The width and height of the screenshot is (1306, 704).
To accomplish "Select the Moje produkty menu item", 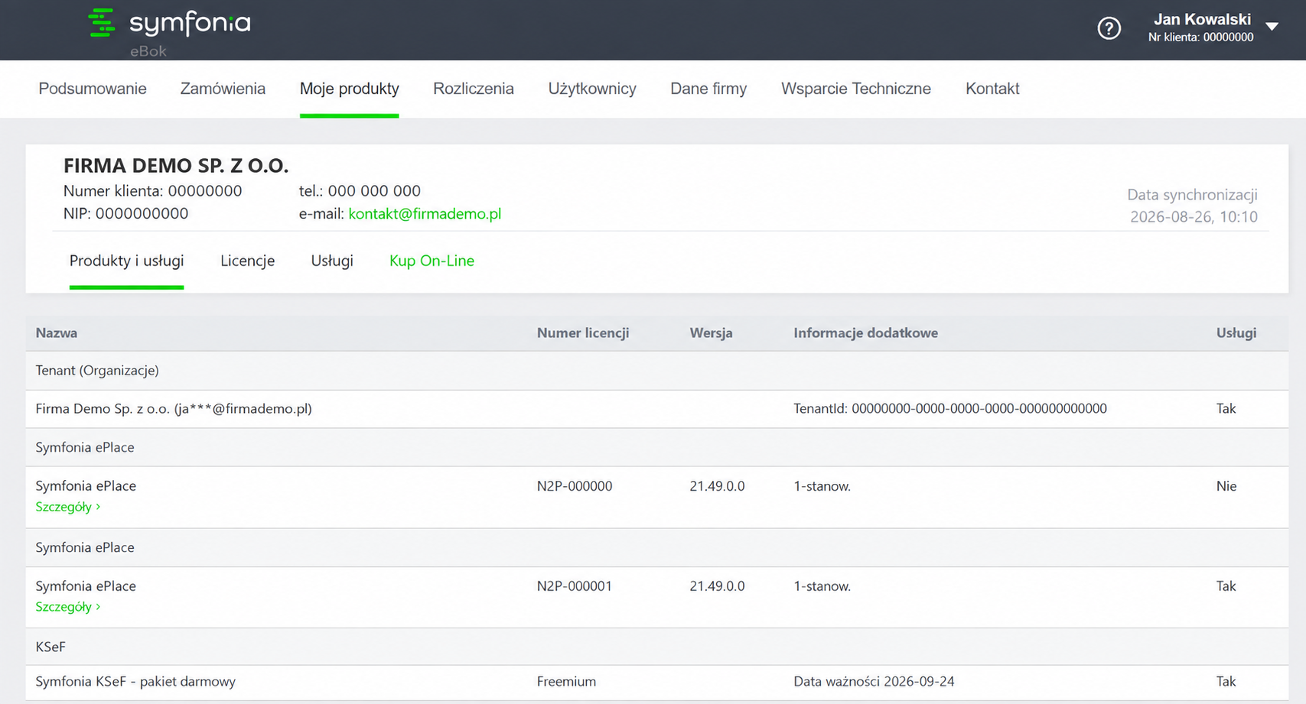I will [x=350, y=89].
